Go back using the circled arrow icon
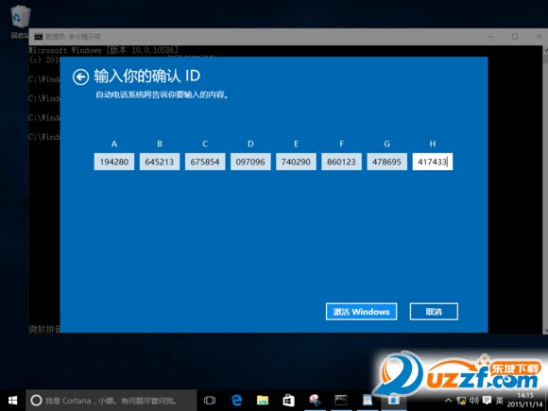548x411 pixels. [x=80, y=77]
